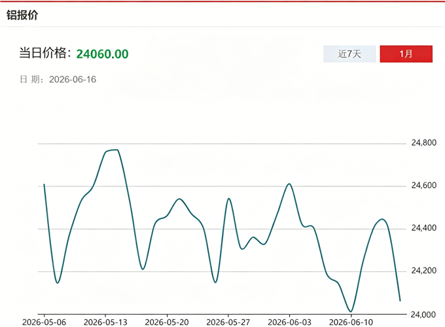445x327 pixels.
Task: Click the 24,200 y-axis label
Action: 423,271
